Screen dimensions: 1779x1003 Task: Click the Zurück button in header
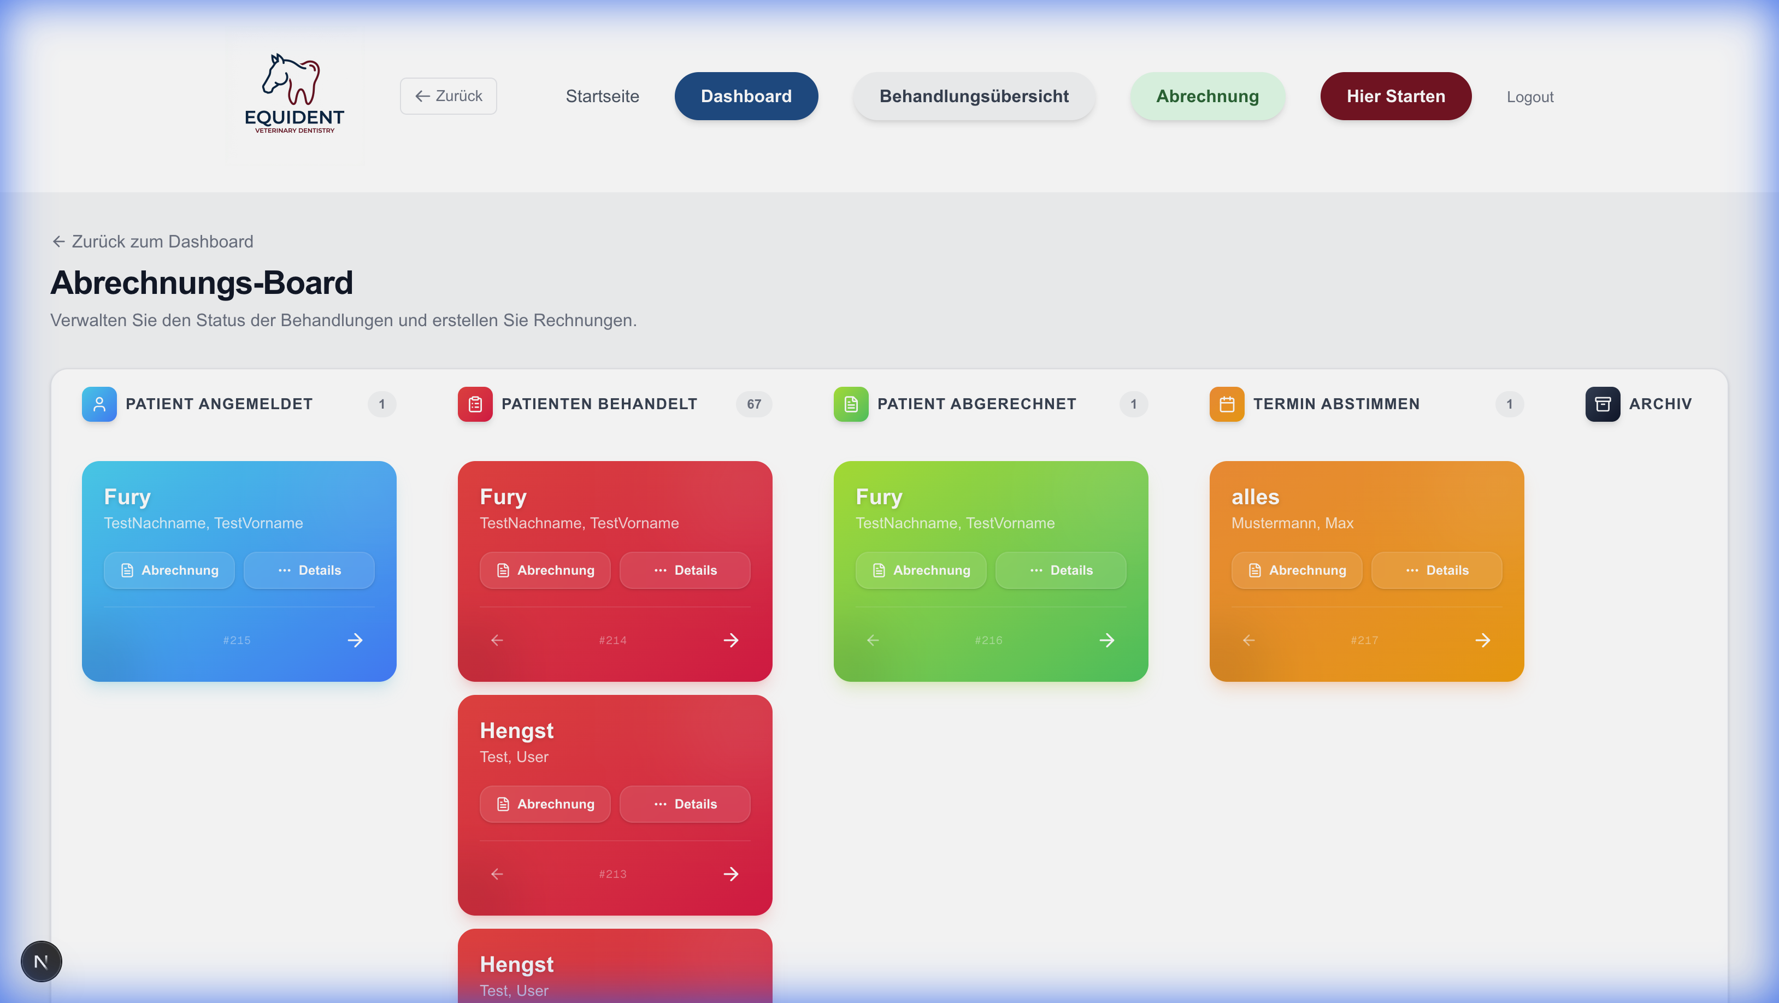(447, 96)
